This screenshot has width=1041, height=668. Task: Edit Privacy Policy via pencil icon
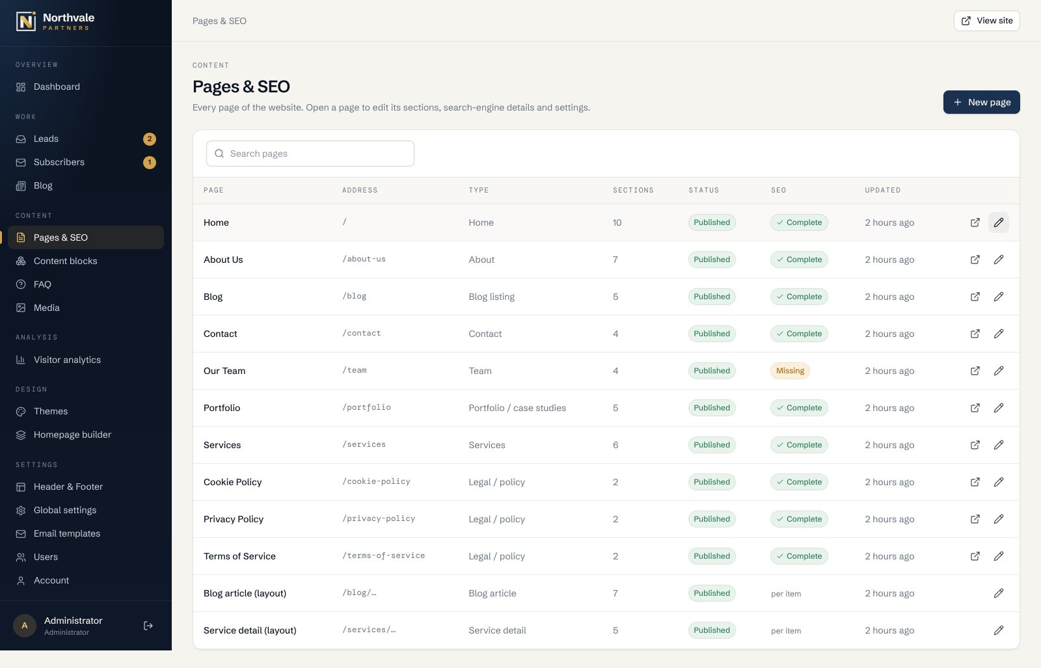[999, 519]
